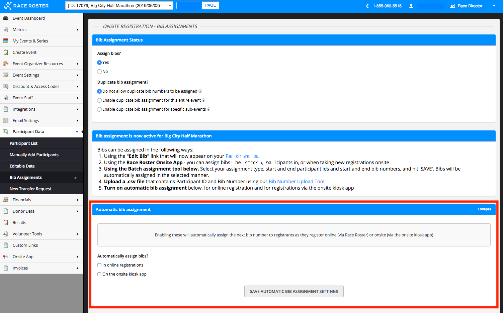Expand the Event Staff arrow

tap(78, 98)
